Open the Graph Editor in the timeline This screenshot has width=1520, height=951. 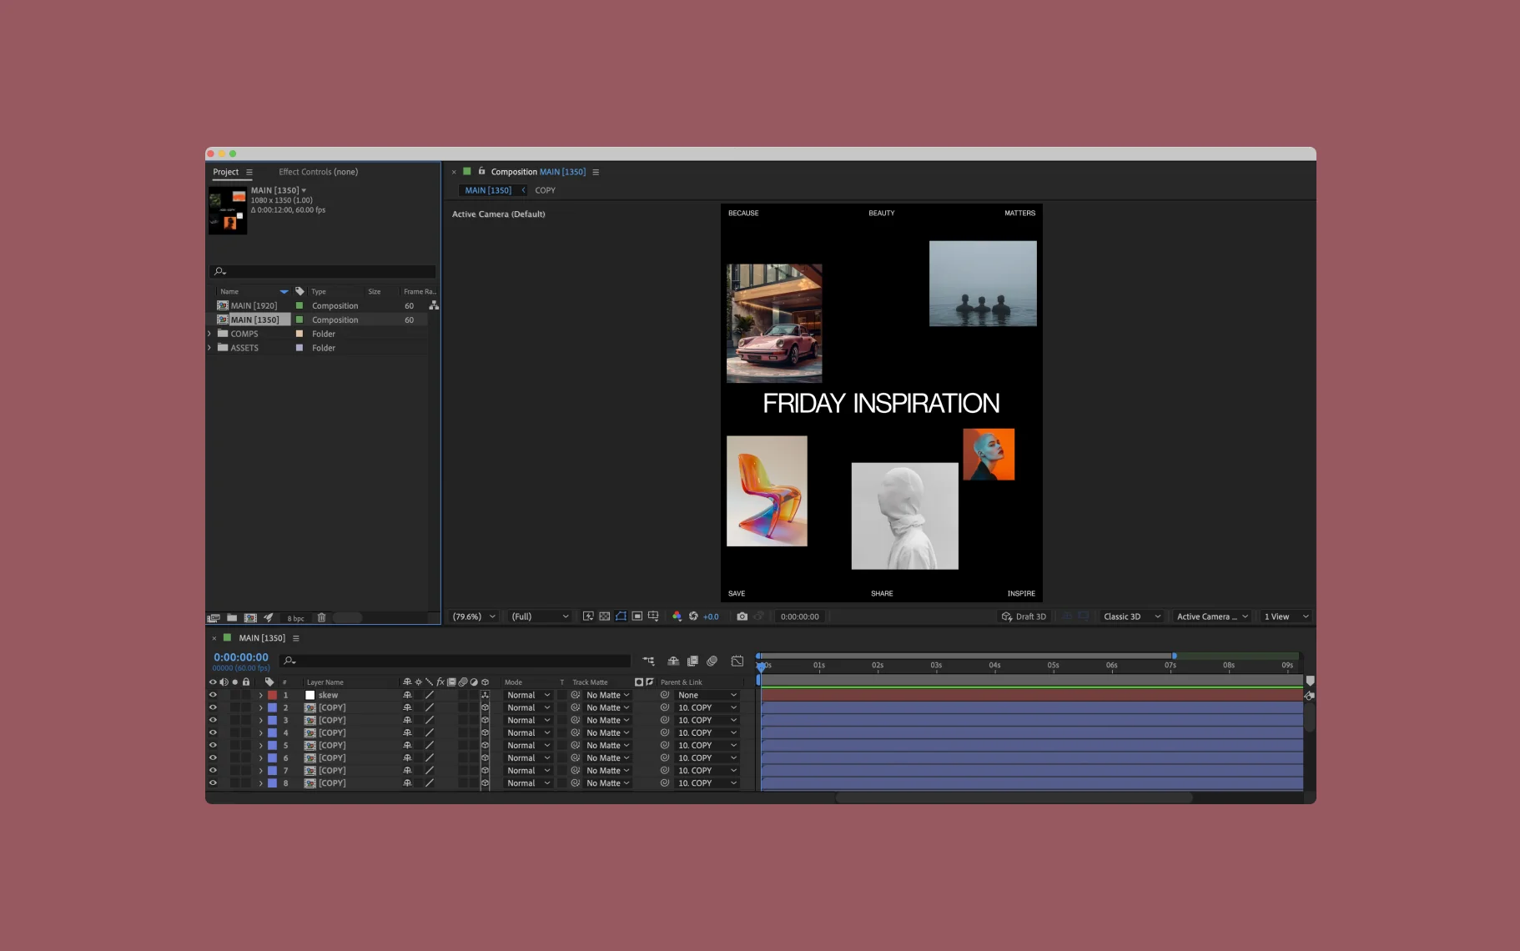(737, 661)
